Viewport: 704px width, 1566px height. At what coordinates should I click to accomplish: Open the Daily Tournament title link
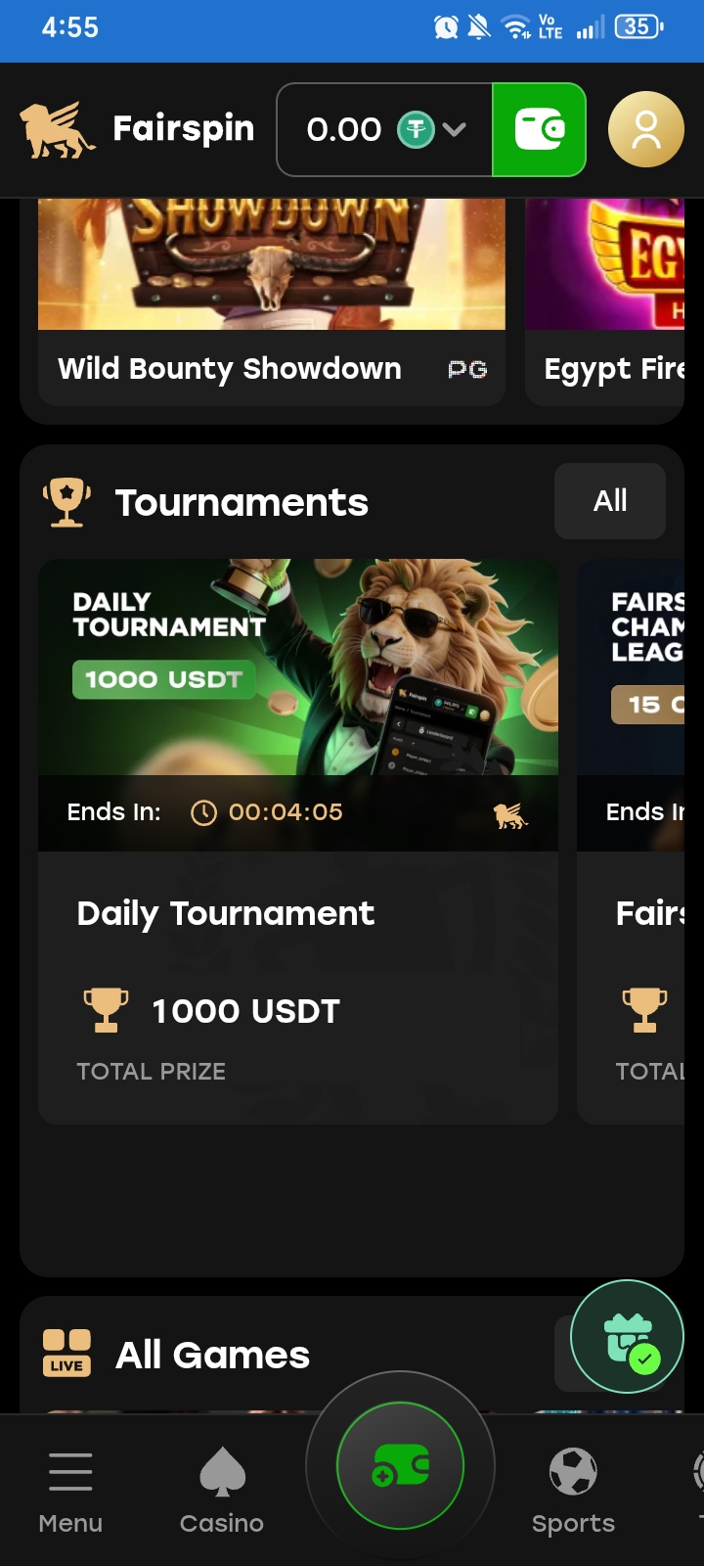pyautogui.click(x=226, y=913)
